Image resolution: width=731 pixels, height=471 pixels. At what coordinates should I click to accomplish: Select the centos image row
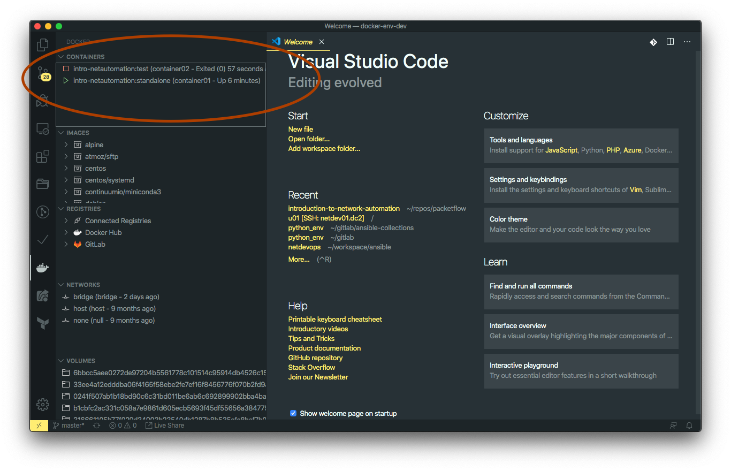coord(161,168)
